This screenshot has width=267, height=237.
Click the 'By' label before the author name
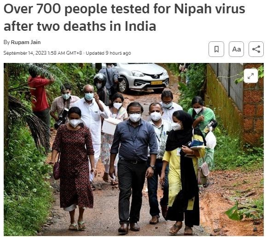(x=6, y=42)
